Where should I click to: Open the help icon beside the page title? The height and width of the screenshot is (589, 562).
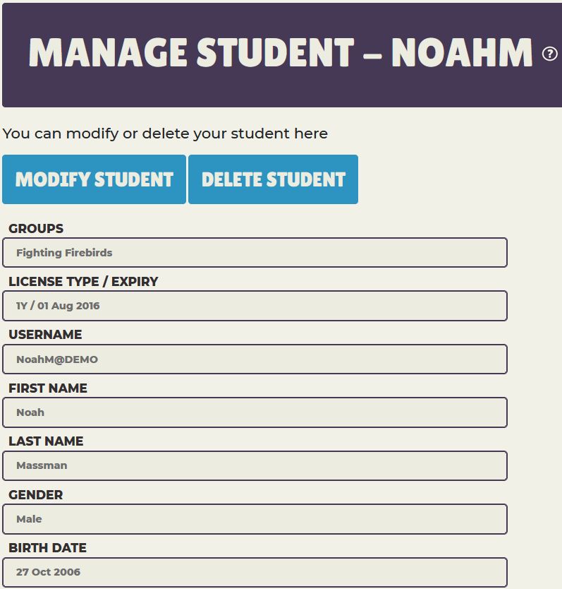(549, 52)
